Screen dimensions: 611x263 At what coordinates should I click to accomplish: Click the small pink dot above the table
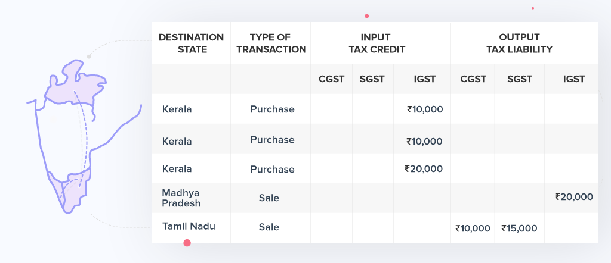[366, 16]
